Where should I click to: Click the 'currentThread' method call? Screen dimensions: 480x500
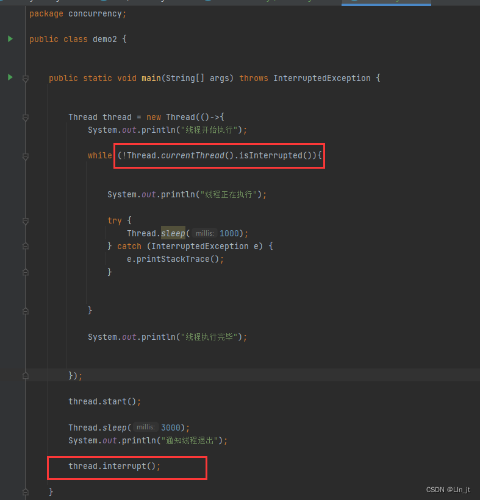193,156
